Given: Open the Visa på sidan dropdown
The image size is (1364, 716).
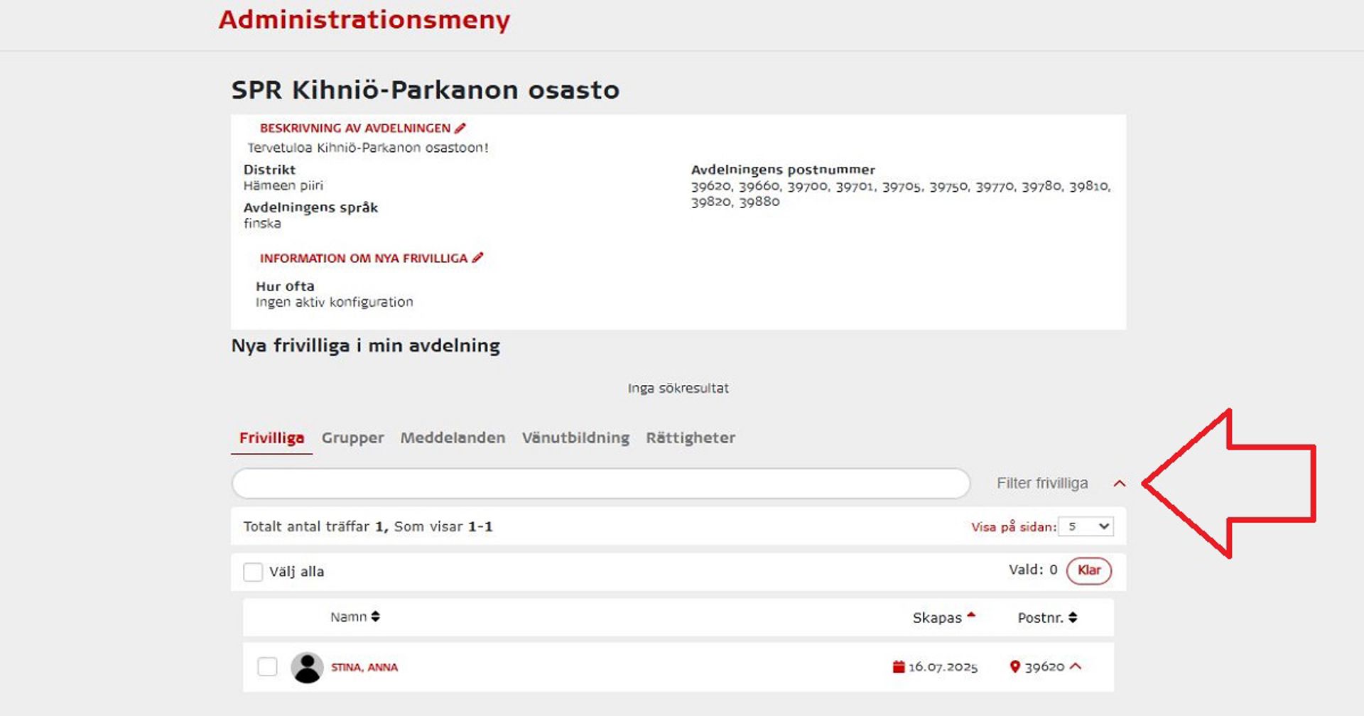Looking at the screenshot, I should pos(1086,526).
